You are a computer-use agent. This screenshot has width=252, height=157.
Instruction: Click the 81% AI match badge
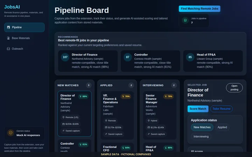pos(83,144)
